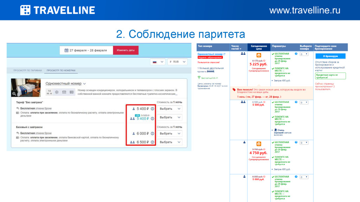Switch to ПРОСМОТР ПО ТАРИФАМ tab

pos(27,70)
